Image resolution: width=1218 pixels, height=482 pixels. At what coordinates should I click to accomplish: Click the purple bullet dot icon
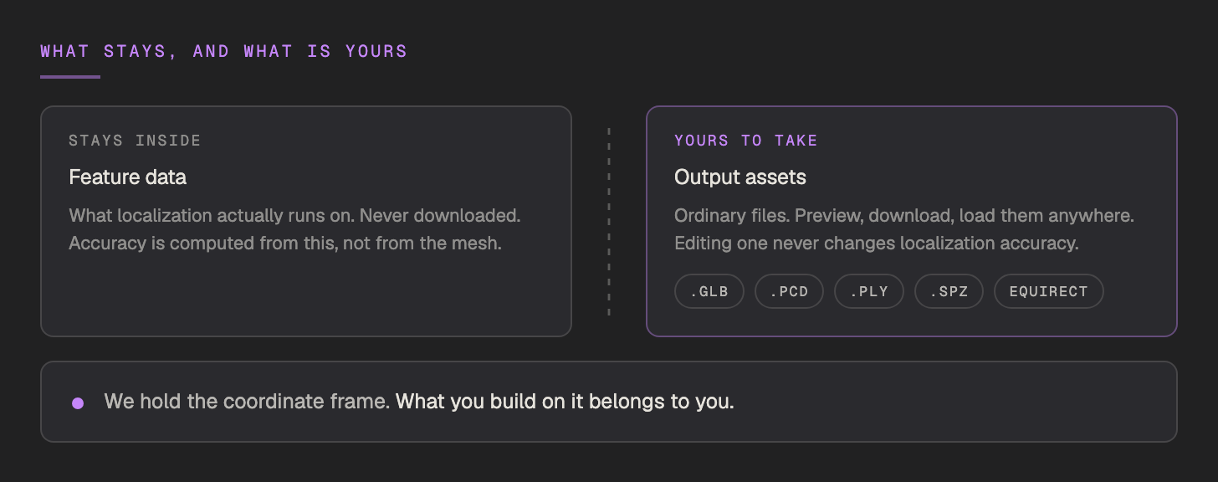coord(78,403)
